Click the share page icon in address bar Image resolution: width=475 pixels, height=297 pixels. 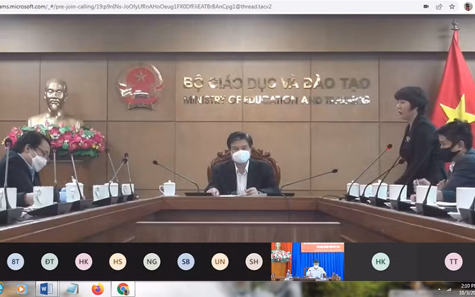tap(439, 7)
